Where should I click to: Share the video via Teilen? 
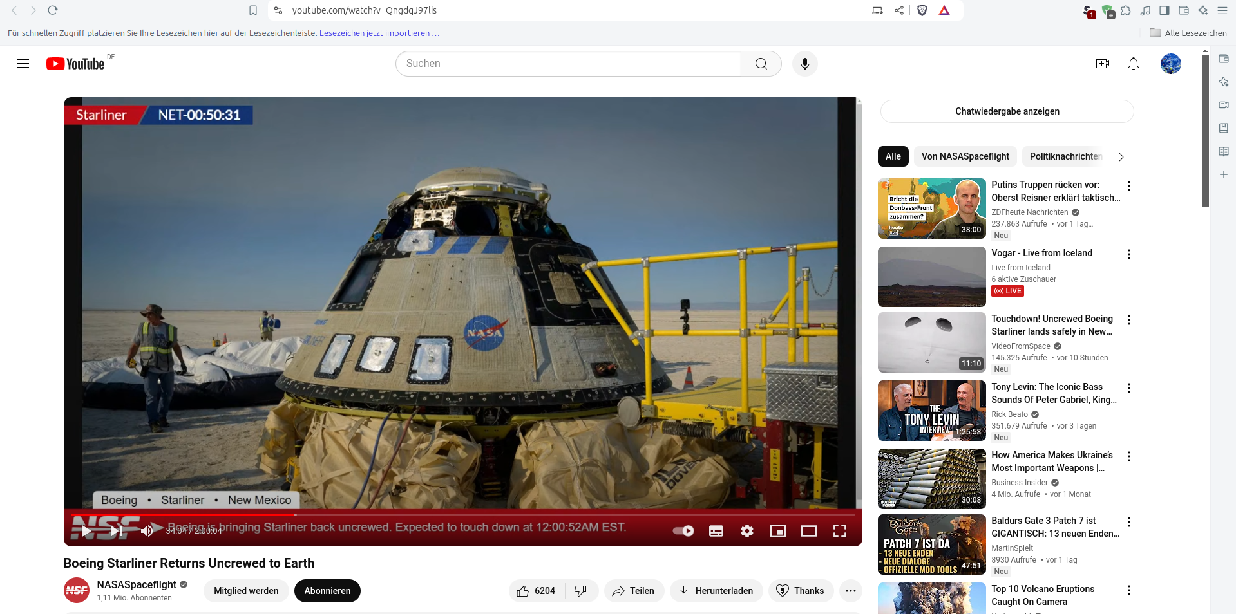634,591
